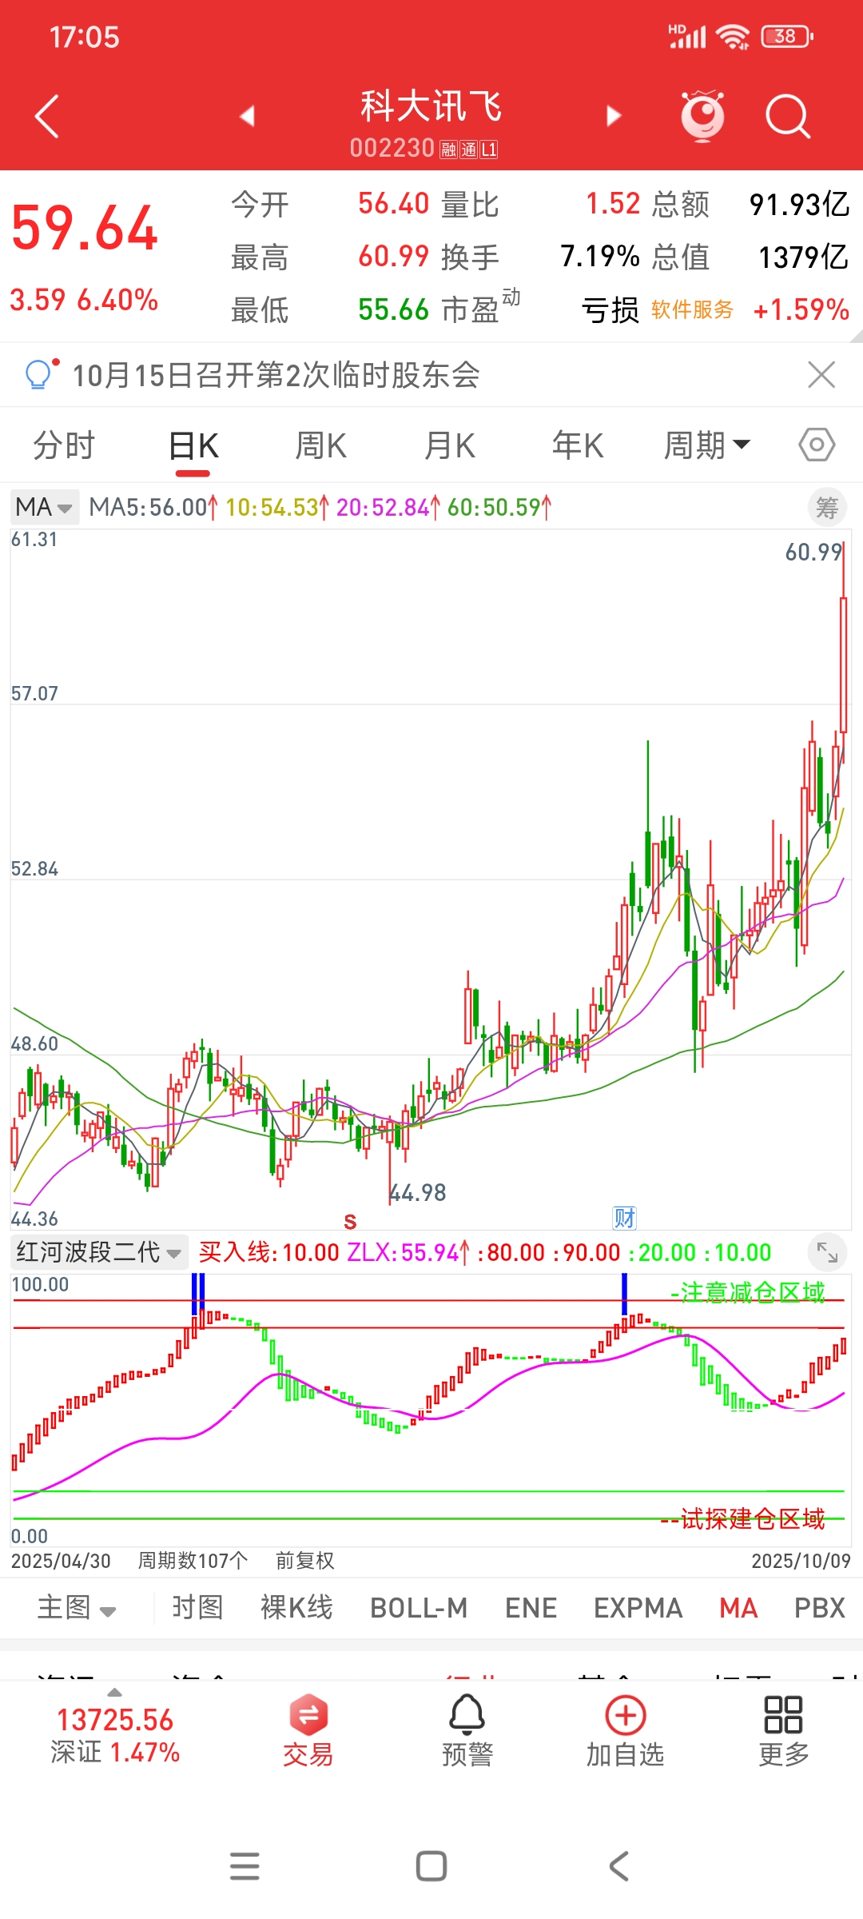Add stock via 加自选 plus icon
863x1919 pixels.
click(x=626, y=1730)
